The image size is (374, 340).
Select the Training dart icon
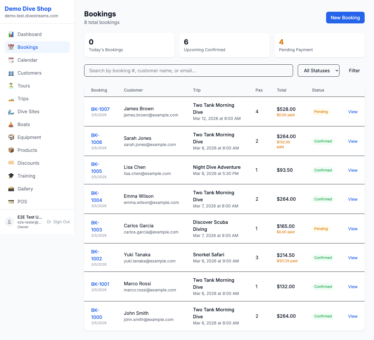coord(11,176)
